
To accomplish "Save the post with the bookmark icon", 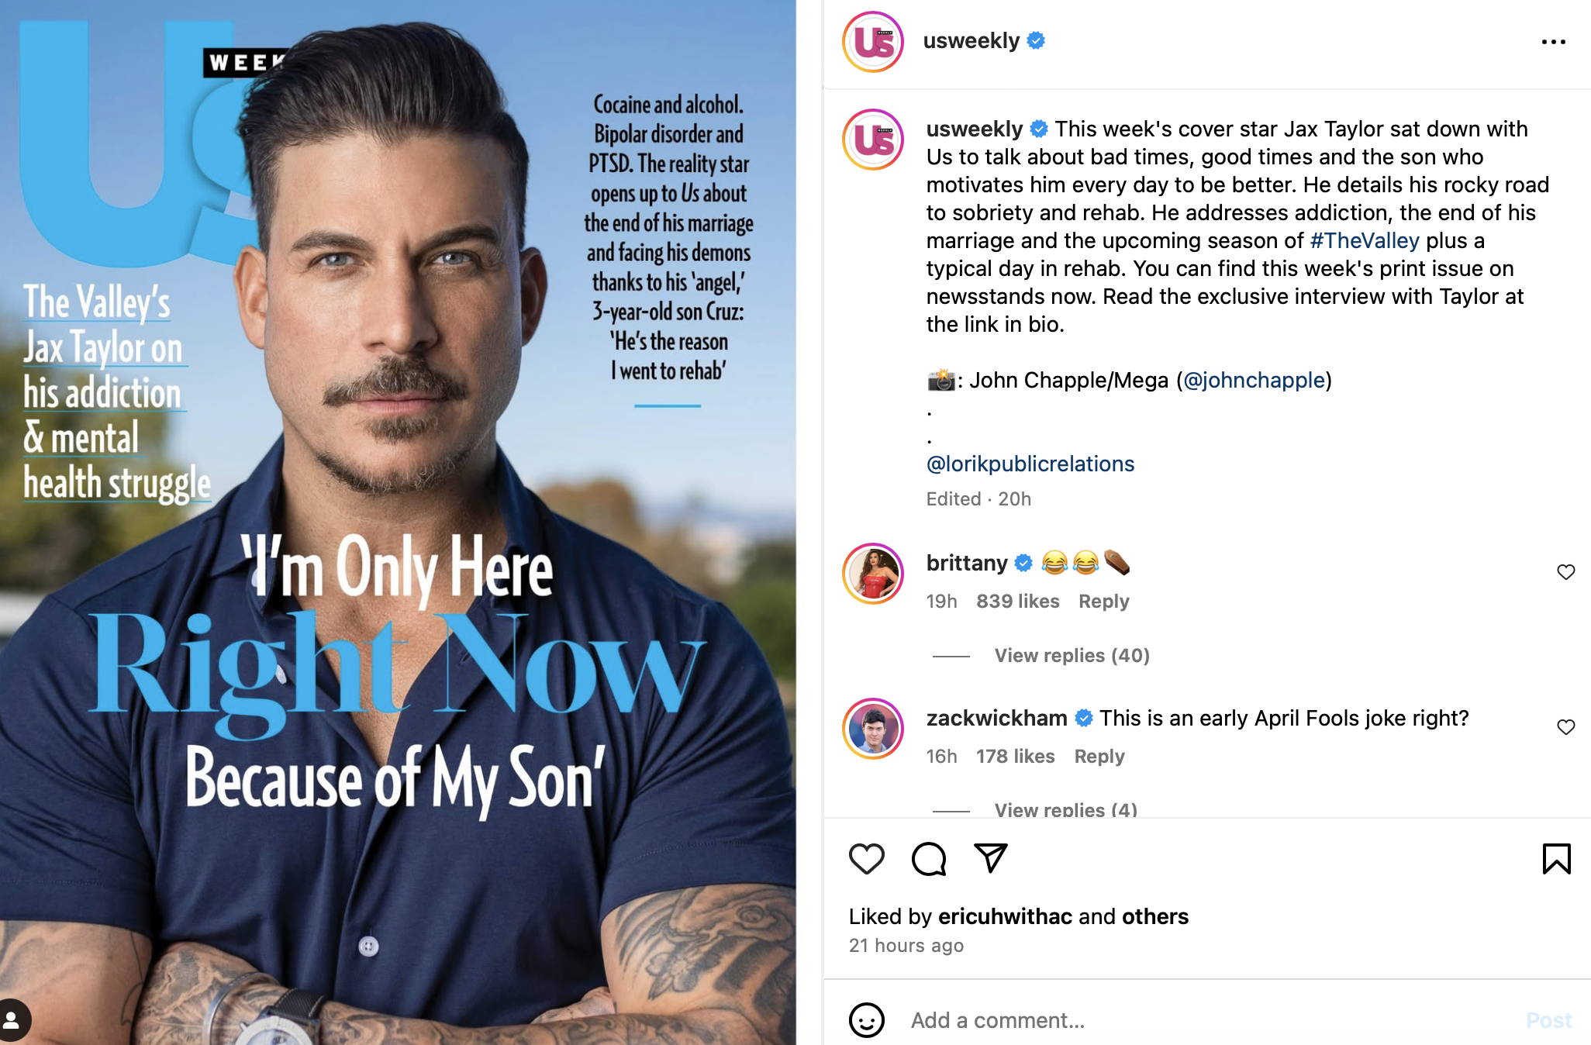I will click(1556, 859).
